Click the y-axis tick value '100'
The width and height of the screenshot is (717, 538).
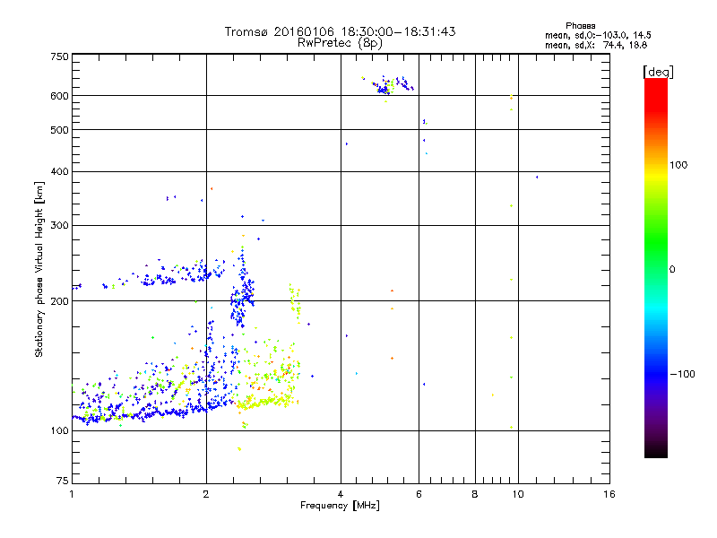[x=59, y=431]
